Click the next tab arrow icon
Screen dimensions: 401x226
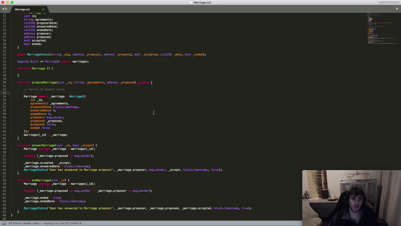click(6, 9)
